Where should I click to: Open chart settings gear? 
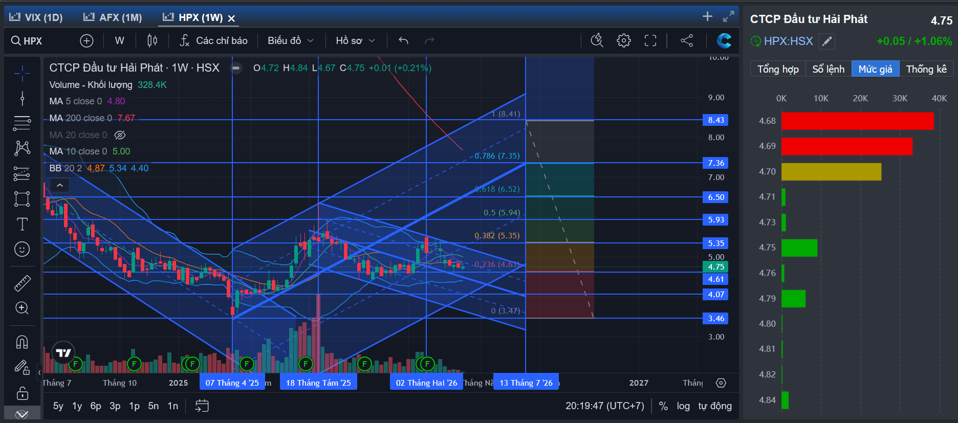click(x=624, y=41)
